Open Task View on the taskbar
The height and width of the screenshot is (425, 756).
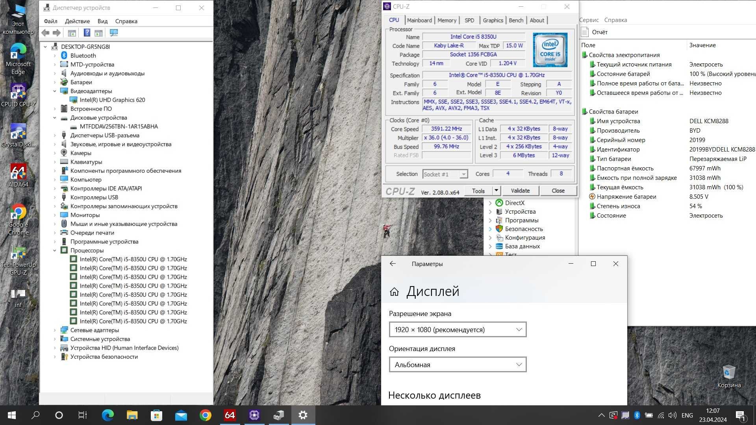[82, 415]
